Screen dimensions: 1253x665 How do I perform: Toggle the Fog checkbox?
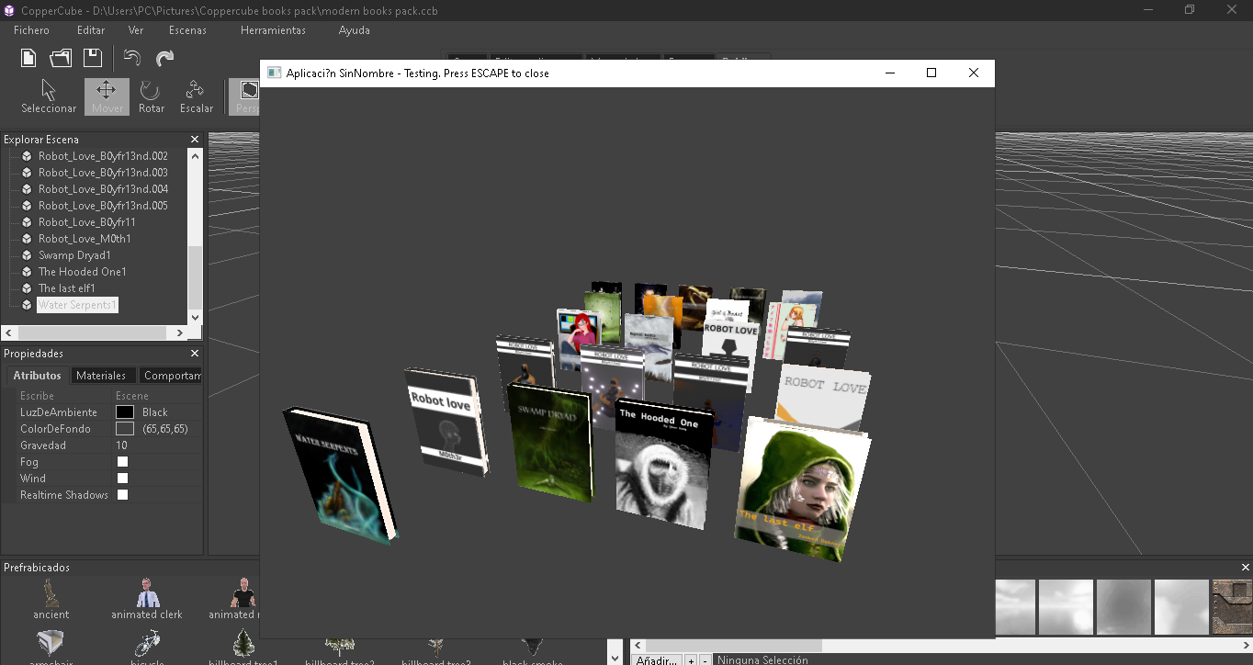pos(122,462)
